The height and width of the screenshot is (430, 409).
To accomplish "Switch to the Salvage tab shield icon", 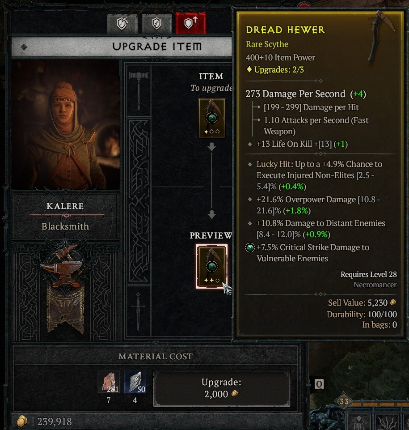I will [157, 24].
